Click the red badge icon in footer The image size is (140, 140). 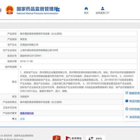tap(57, 138)
